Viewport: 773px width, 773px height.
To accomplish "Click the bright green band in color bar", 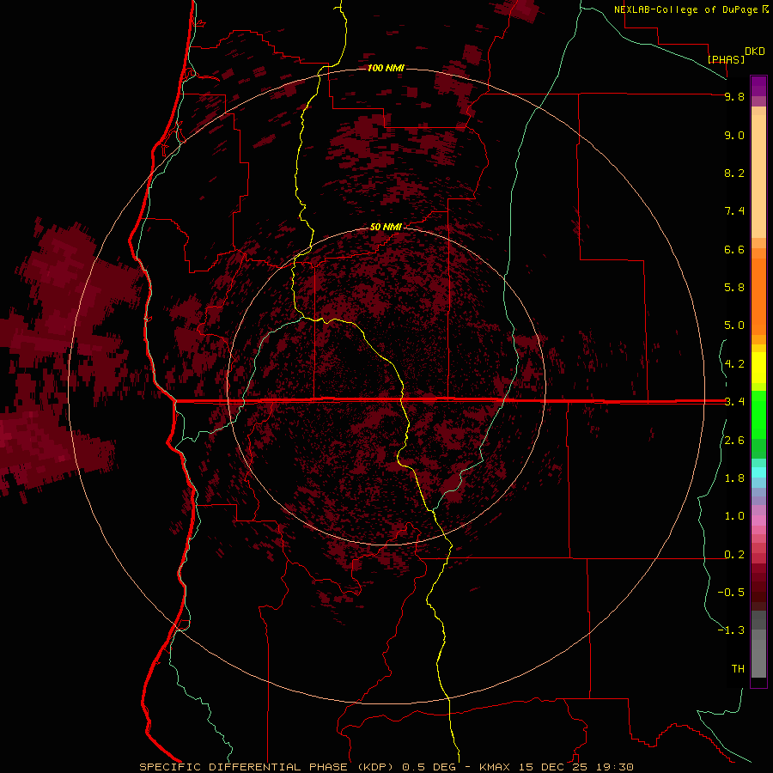I will click(x=758, y=415).
